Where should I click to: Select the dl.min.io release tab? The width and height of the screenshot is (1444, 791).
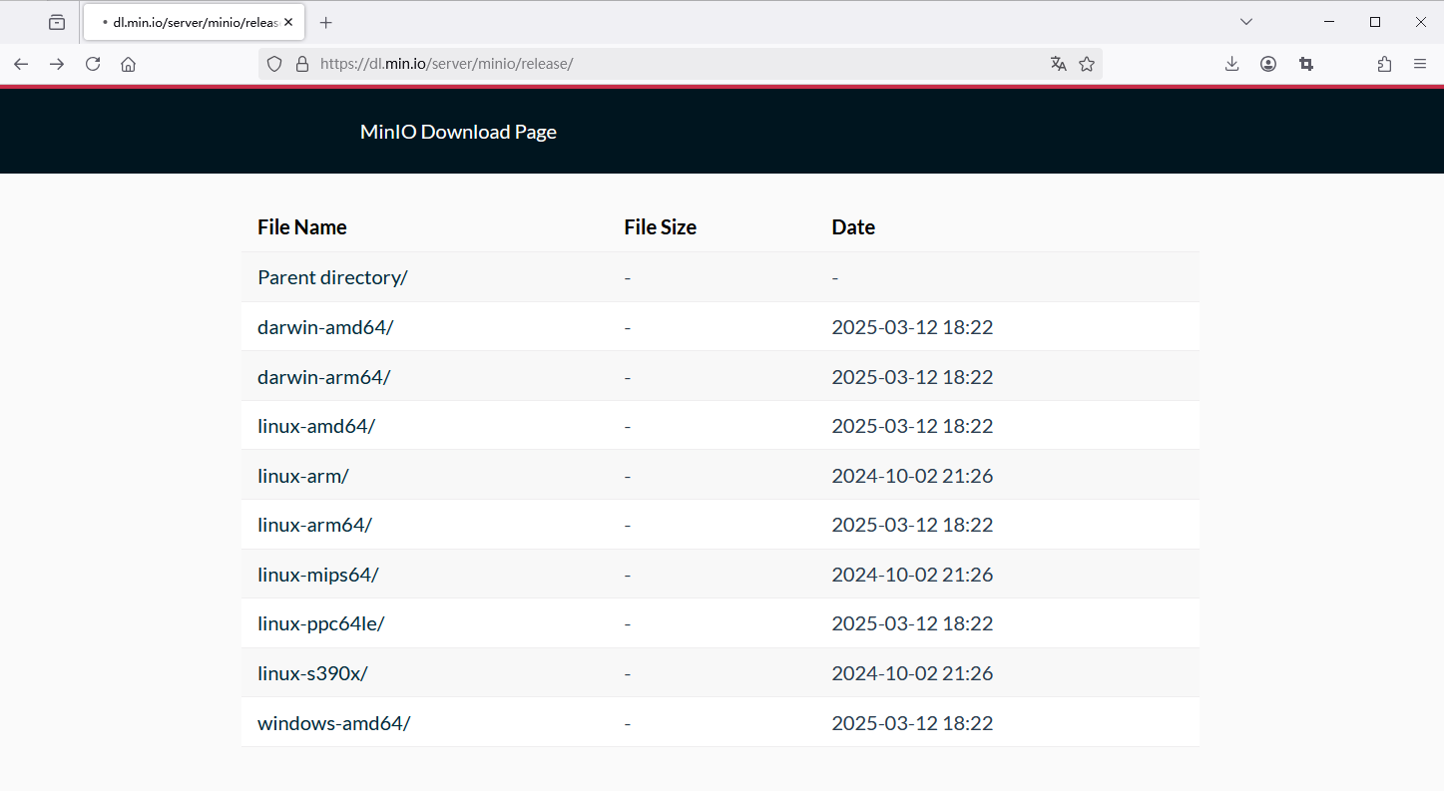(194, 22)
